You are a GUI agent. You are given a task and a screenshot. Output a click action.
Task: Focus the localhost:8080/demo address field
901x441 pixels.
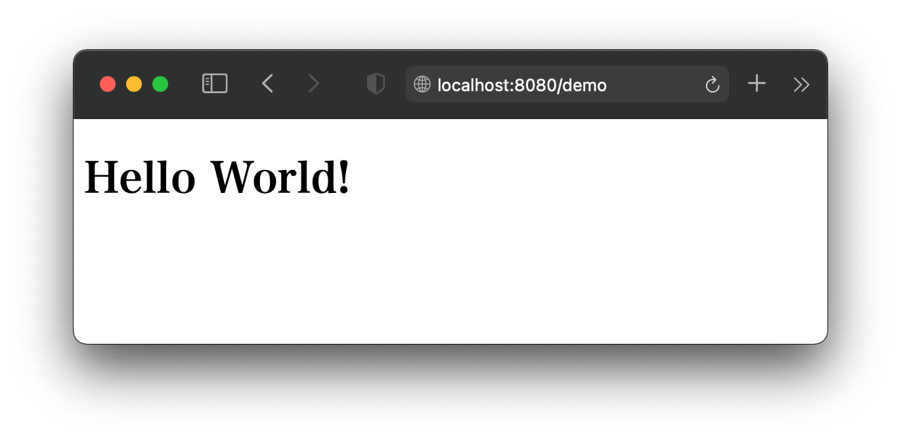coord(567,84)
